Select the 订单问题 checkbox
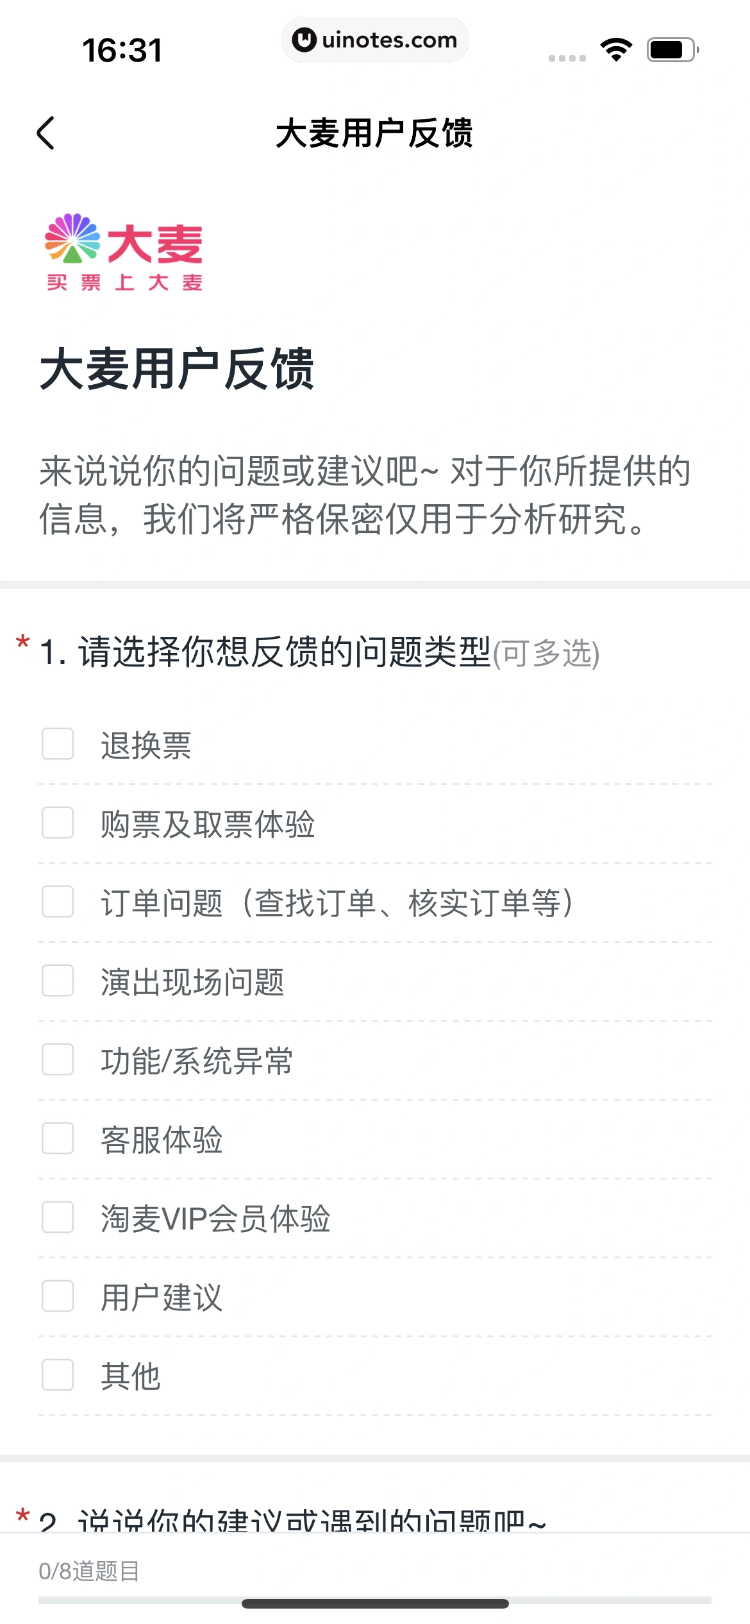Screen dimensions: 750x1624 (58, 902)
